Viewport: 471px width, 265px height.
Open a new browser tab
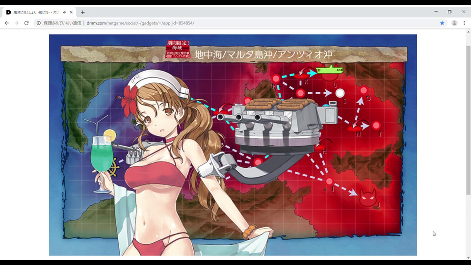82,12
